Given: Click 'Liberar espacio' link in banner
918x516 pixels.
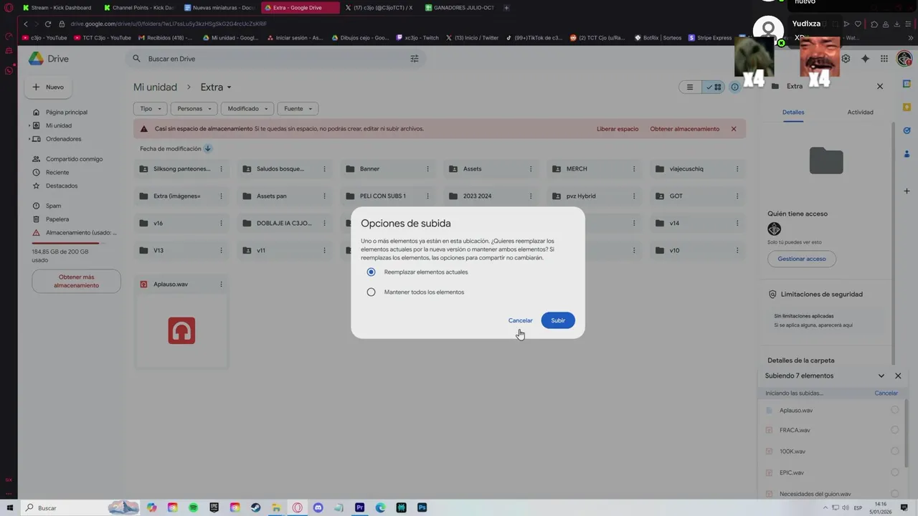Looking at the screenshot, I should (617, 129).
